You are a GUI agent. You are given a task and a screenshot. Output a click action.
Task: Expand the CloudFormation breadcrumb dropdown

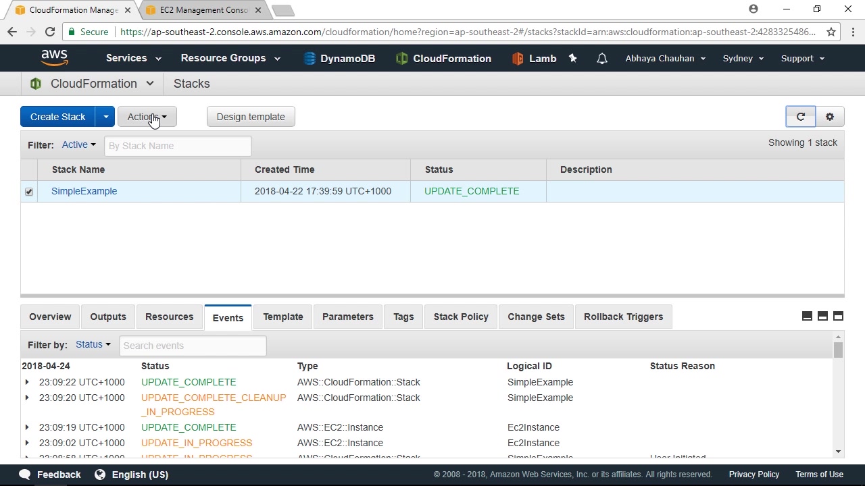pos(150,84)
